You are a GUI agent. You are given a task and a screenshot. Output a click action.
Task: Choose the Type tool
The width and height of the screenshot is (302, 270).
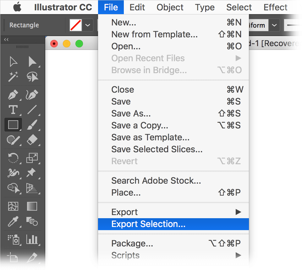[x=13, y=110]
